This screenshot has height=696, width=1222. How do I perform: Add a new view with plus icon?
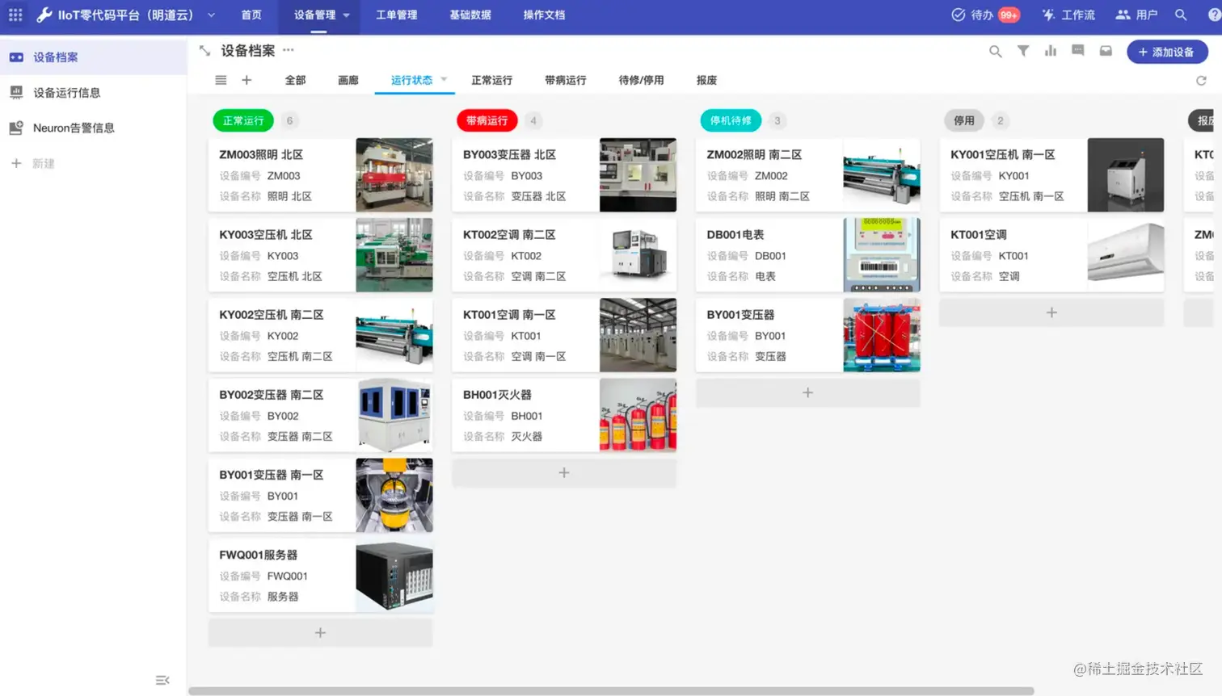click(x=247, y=80)
